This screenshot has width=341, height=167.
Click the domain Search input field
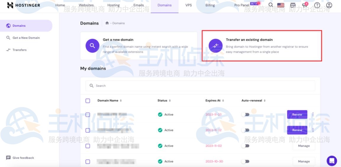(200, 86)
